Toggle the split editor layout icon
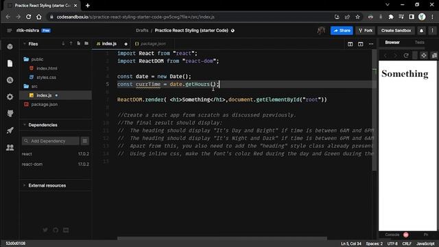The height and width of the screenshot is (247, 439). (350, 44)
